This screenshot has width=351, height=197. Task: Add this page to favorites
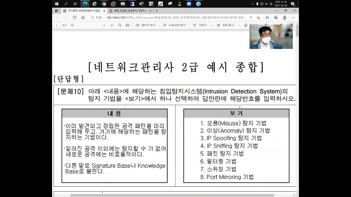(x=258, y=18)
